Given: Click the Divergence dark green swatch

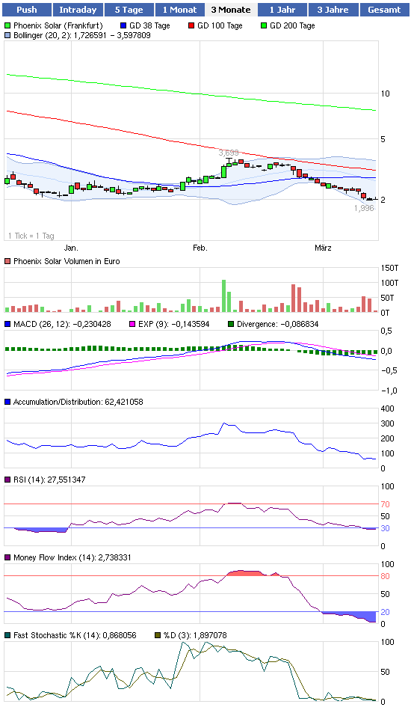Looking at the screenshot, I should [231, 324].
